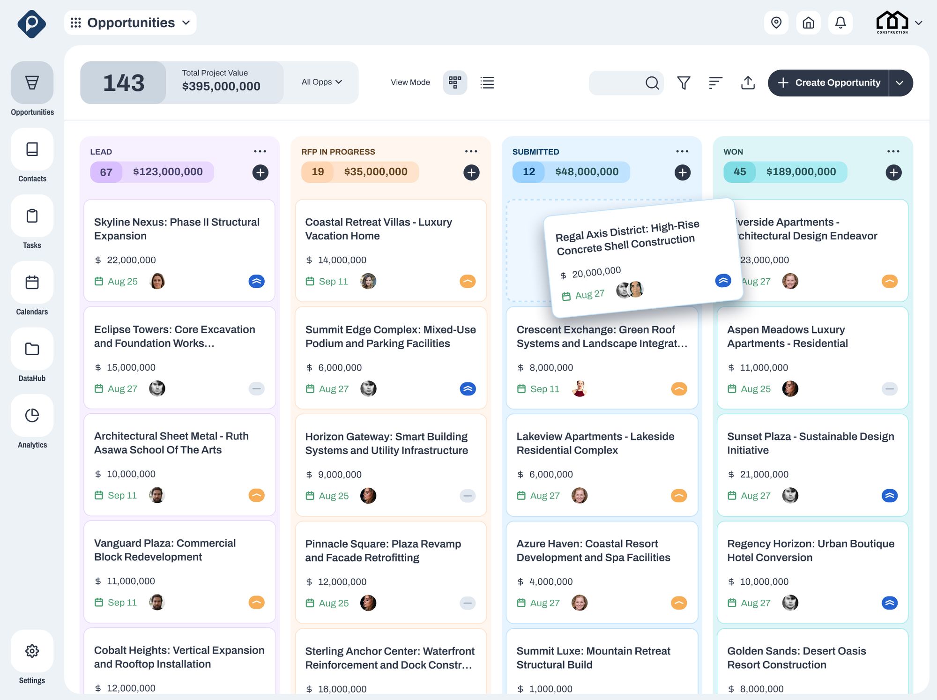This screenshot has width=937, height=700.
Task: Open the notifications bell
Action: (840, 22)
